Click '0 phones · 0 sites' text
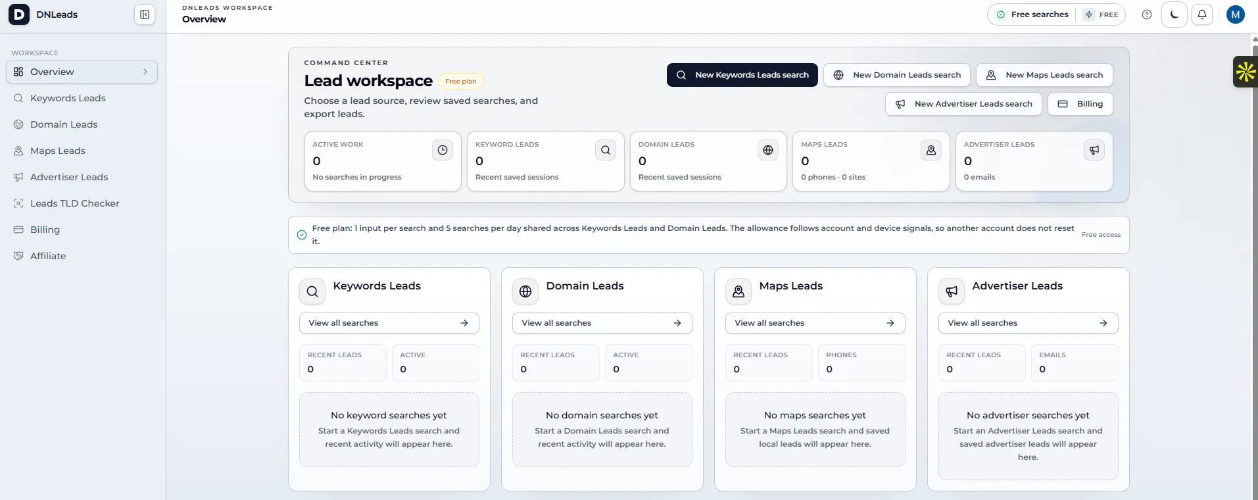1258x500 pixels. point(833,177)
